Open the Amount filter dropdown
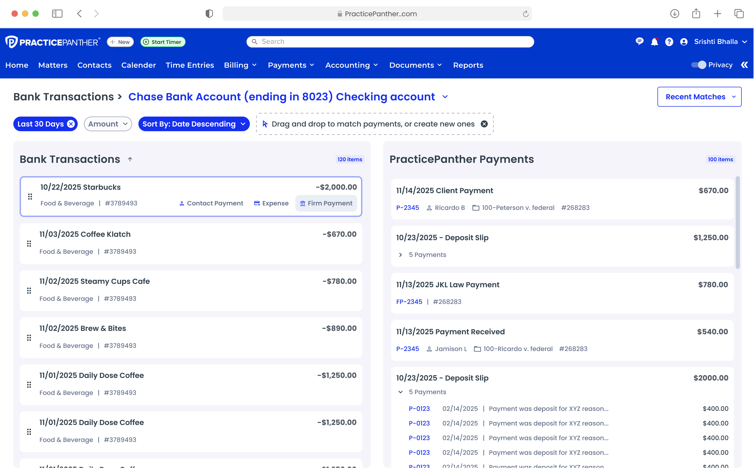The width and height of the screenshot is (754, 471). 108,124
